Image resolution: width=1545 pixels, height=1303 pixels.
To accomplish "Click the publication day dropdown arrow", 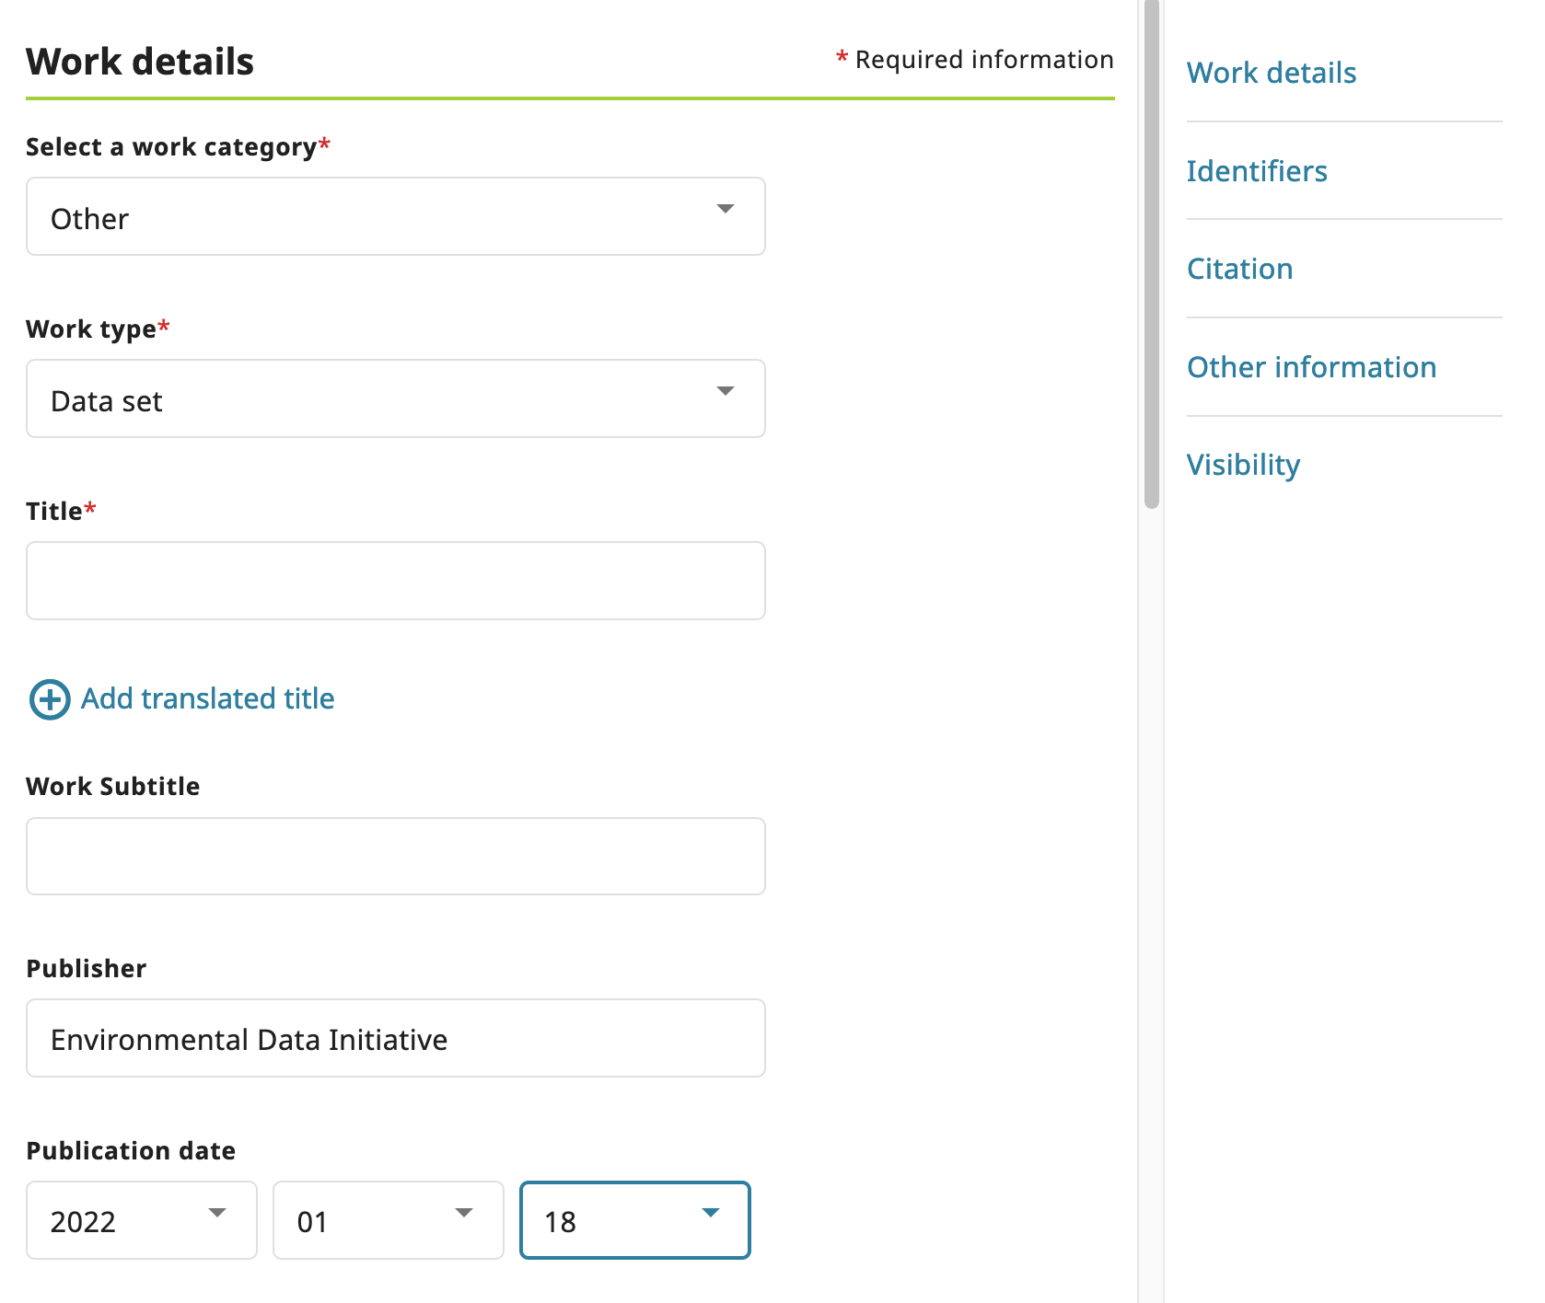I will click(x=711, y=1213).
